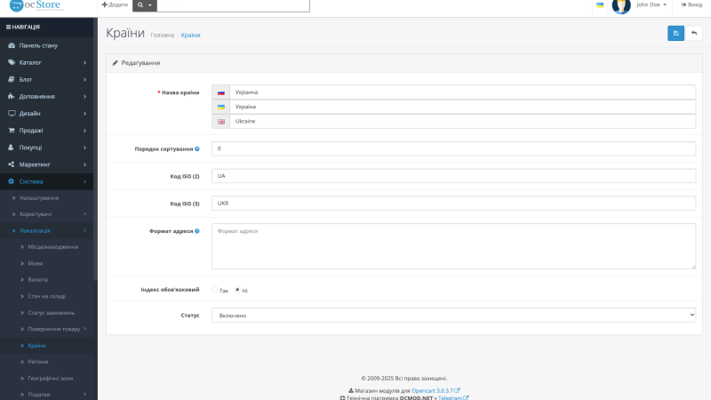Viewport: 711px width, 400px height.
Task: Open the Повернення товару item
Action: 47,329
